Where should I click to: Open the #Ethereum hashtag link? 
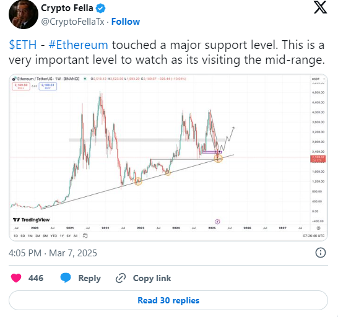click(78, 45)
